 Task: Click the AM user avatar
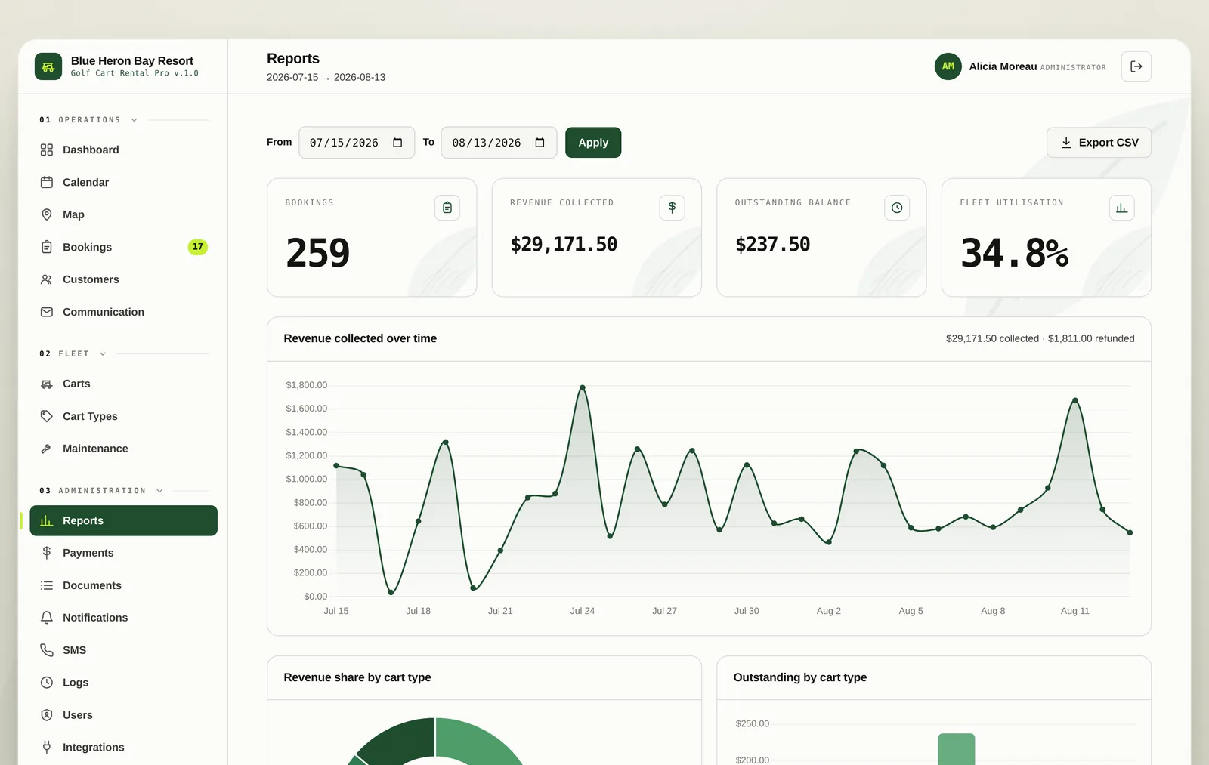948,66
